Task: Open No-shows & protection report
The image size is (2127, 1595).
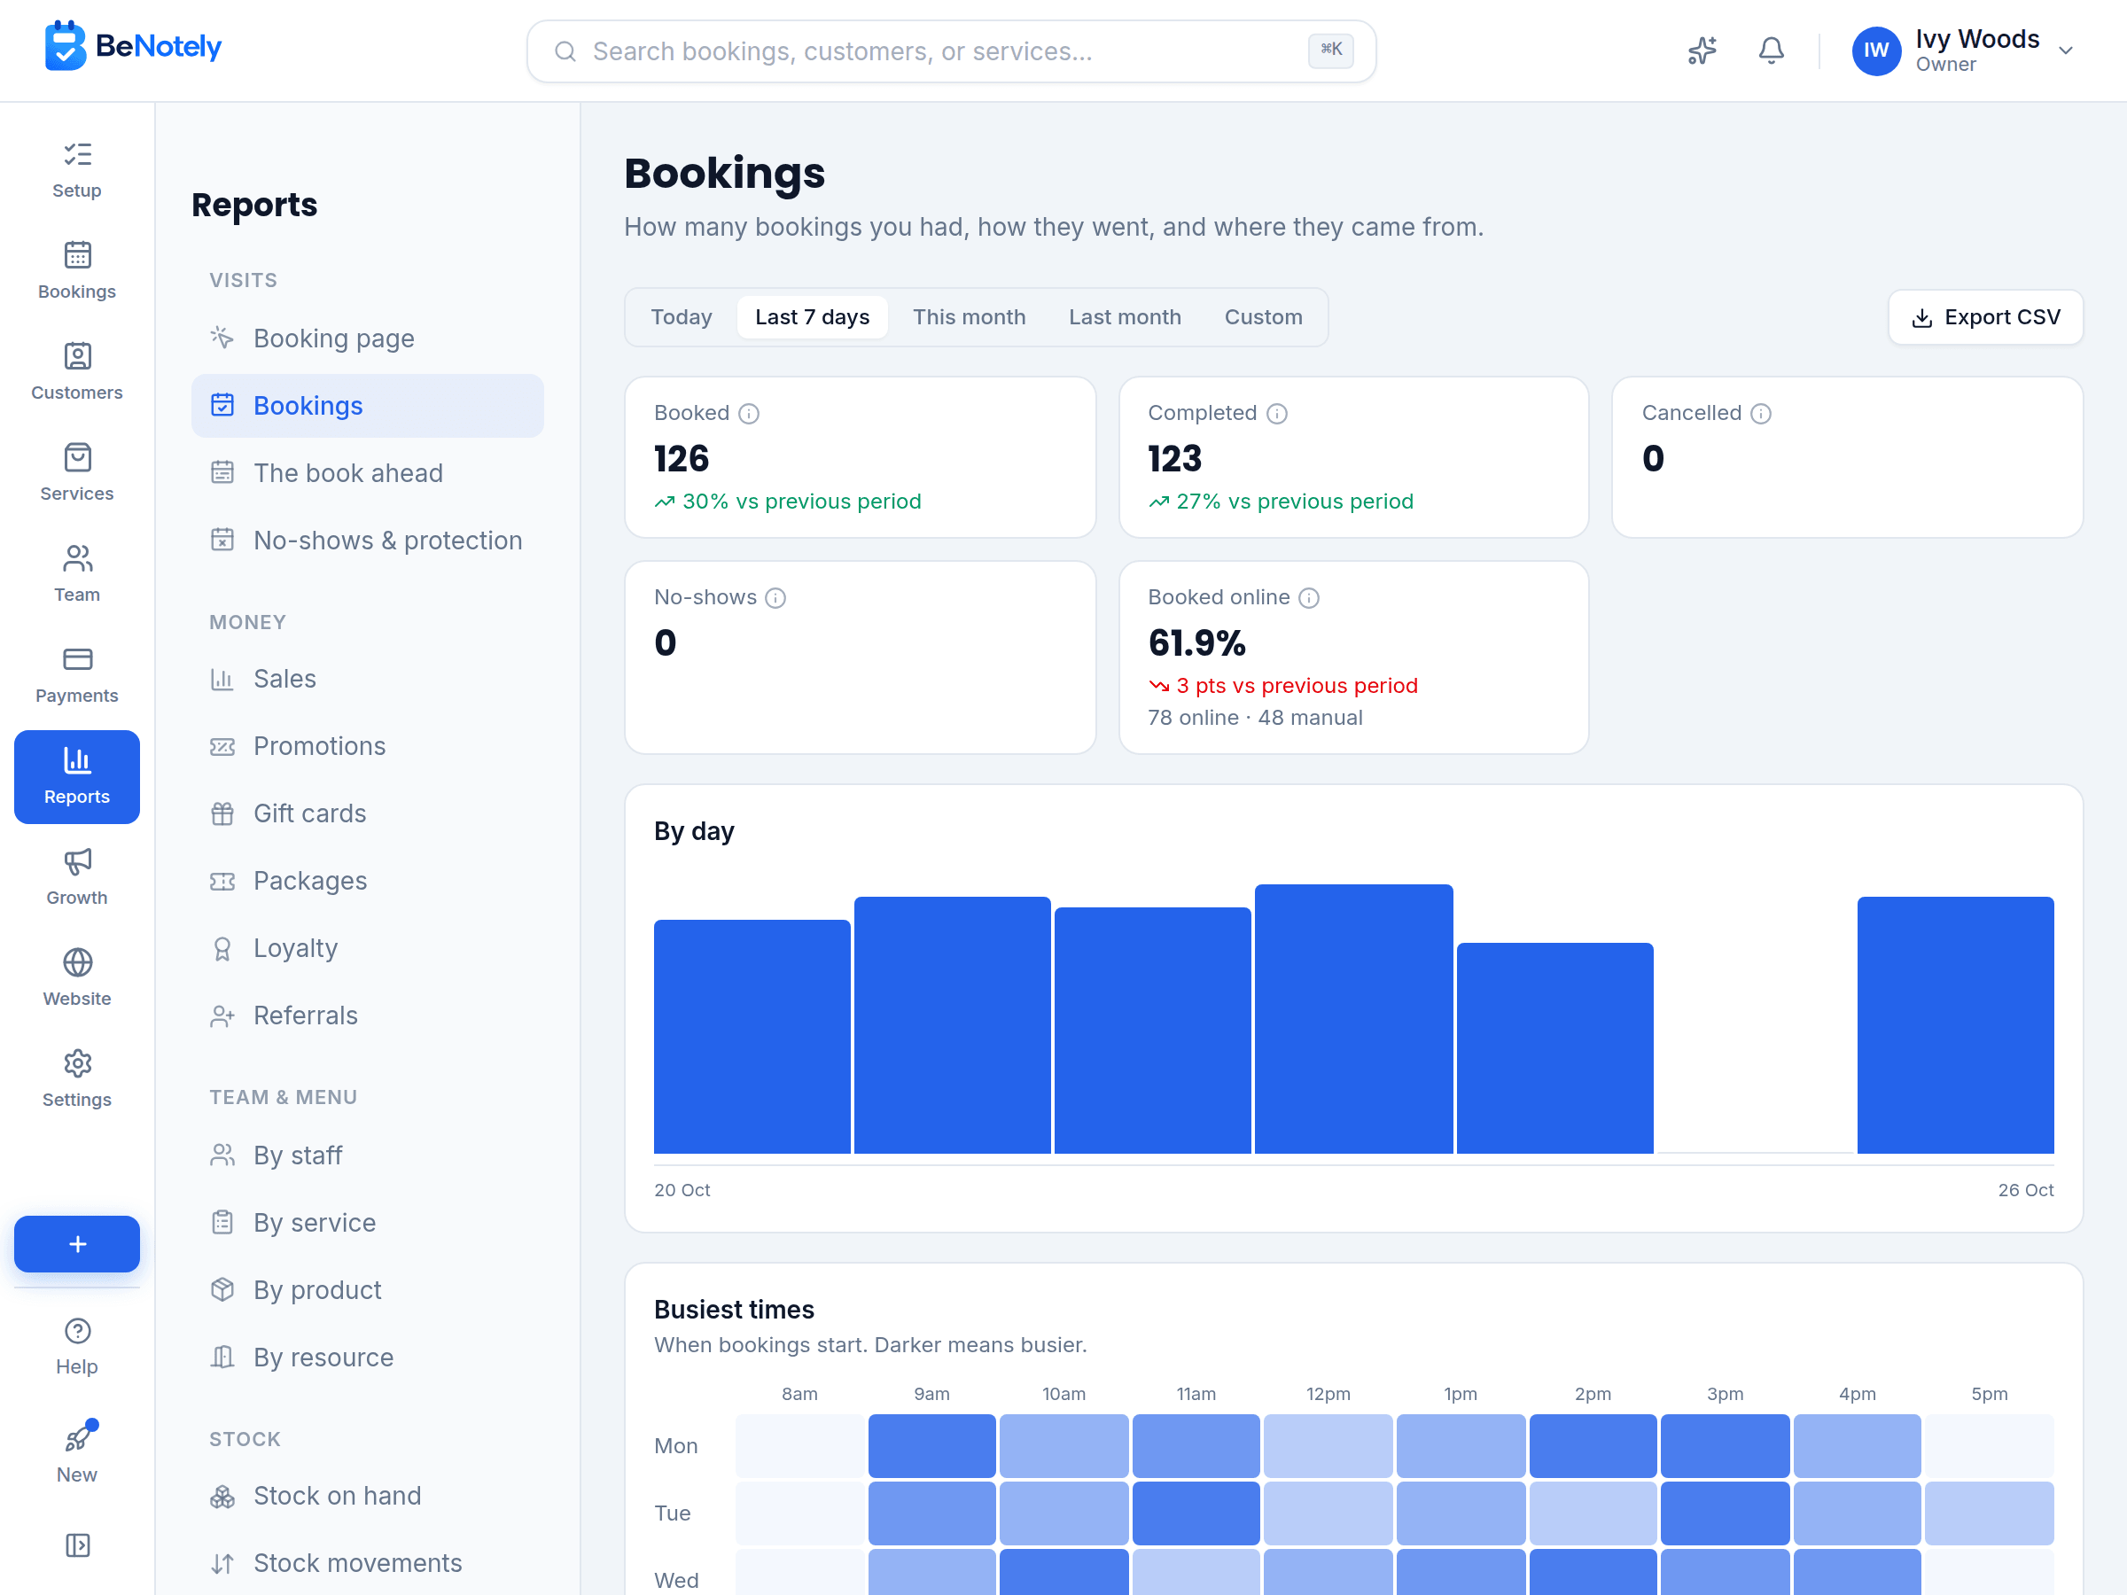Action: point(367,541)
